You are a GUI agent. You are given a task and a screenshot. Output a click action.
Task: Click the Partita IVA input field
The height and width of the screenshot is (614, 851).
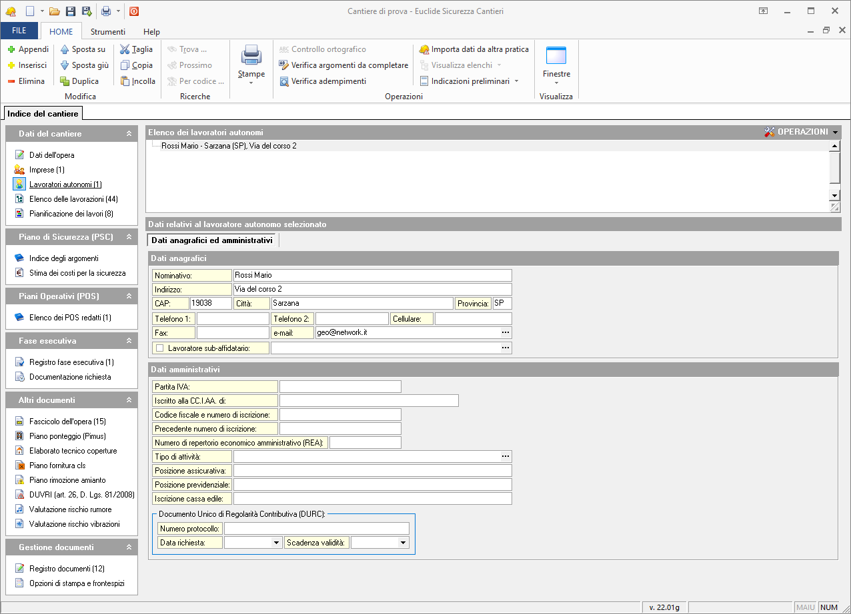coord(340,387)
